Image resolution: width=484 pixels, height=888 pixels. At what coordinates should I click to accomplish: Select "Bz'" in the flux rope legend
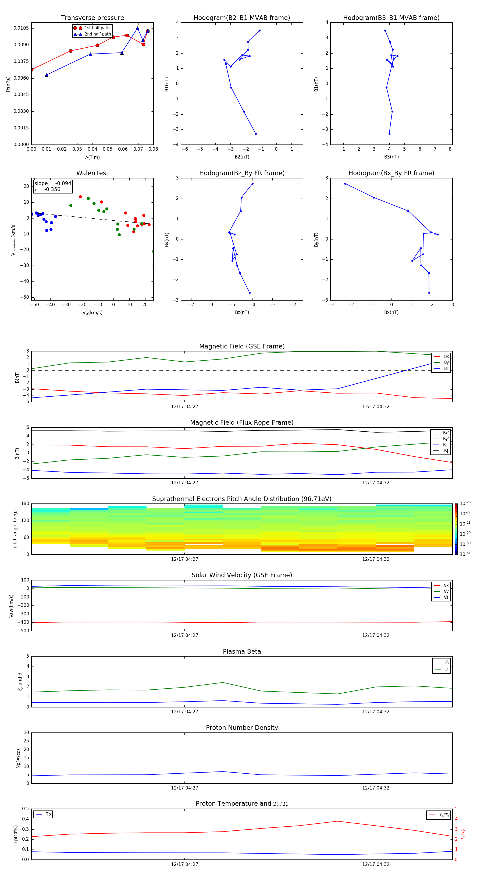pos(441,445)
